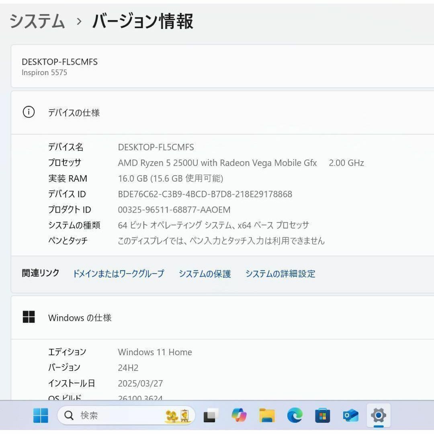Click the インストール日 label

click(72, 383)
